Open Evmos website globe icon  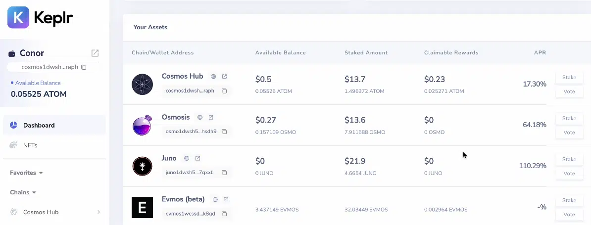215,199
